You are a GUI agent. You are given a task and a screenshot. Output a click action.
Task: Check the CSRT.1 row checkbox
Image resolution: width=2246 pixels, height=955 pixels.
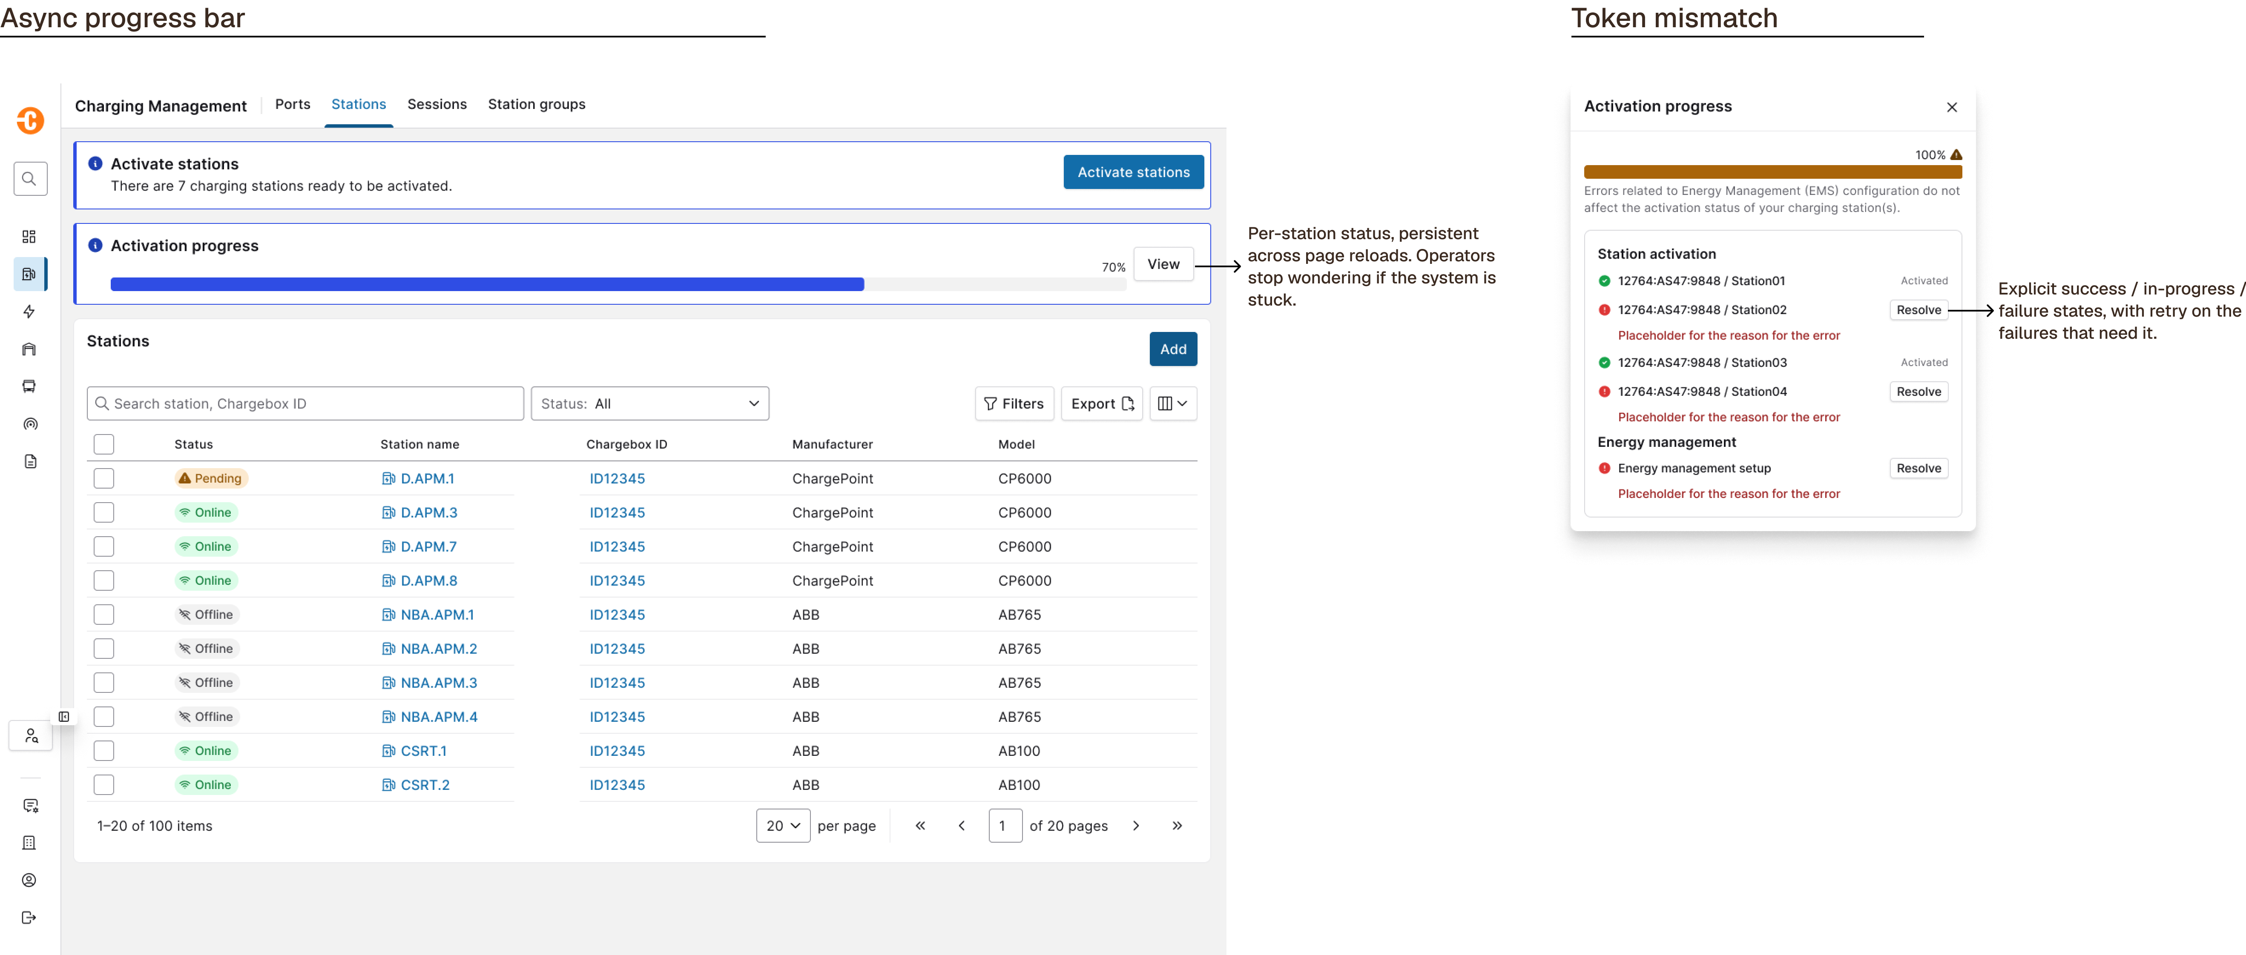104,750
